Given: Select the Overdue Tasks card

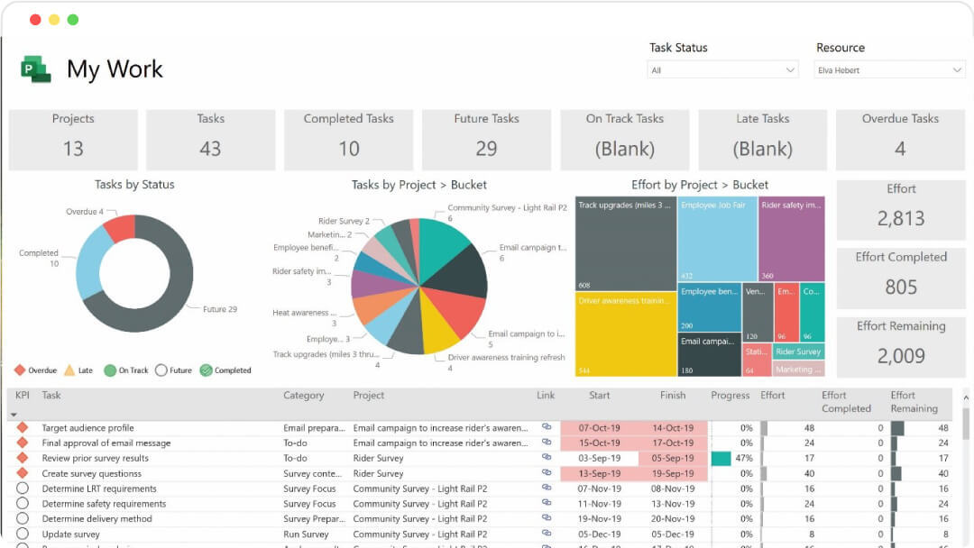Looking at the screenshot, I should 900,140.
